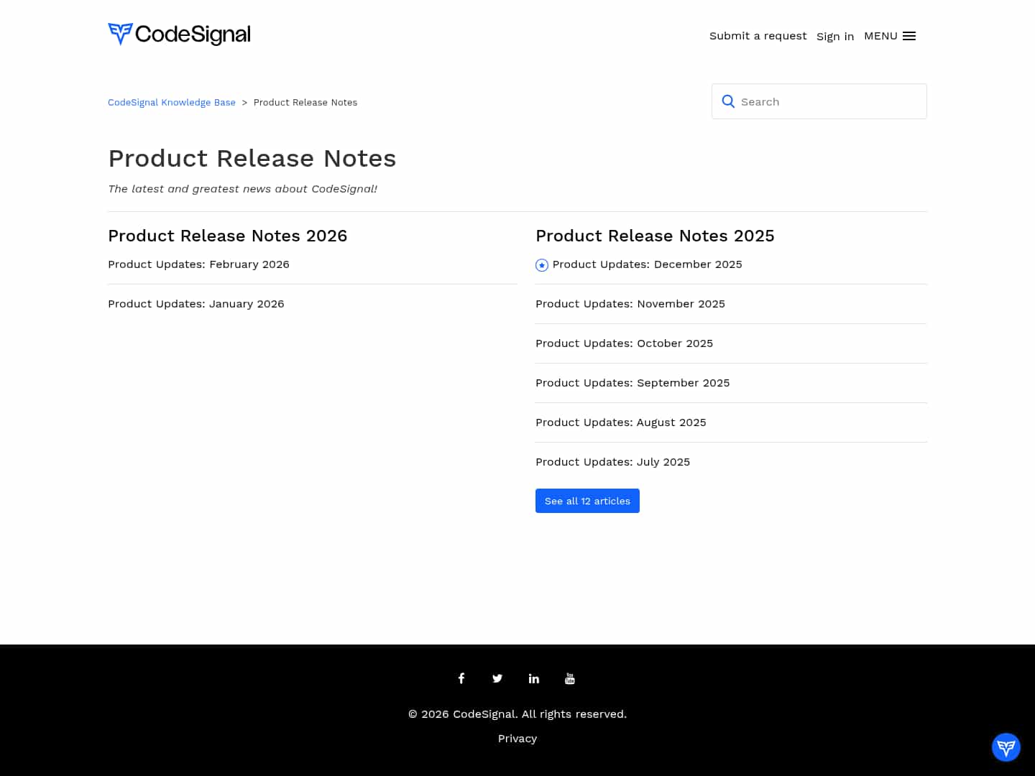
Task: Open Product Release Notes 2026 section
Action: [x=227, y=236]
